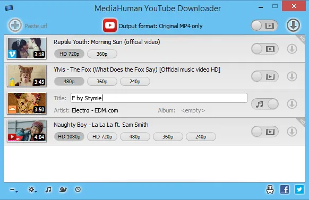Download the Reptile Youth video via arrow icon
Viewport: 309px width, 200px height.
tap(292, 49)
